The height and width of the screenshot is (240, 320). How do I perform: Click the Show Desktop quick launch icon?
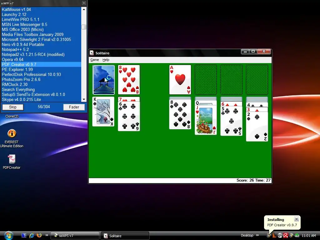[x=24, y=236]
